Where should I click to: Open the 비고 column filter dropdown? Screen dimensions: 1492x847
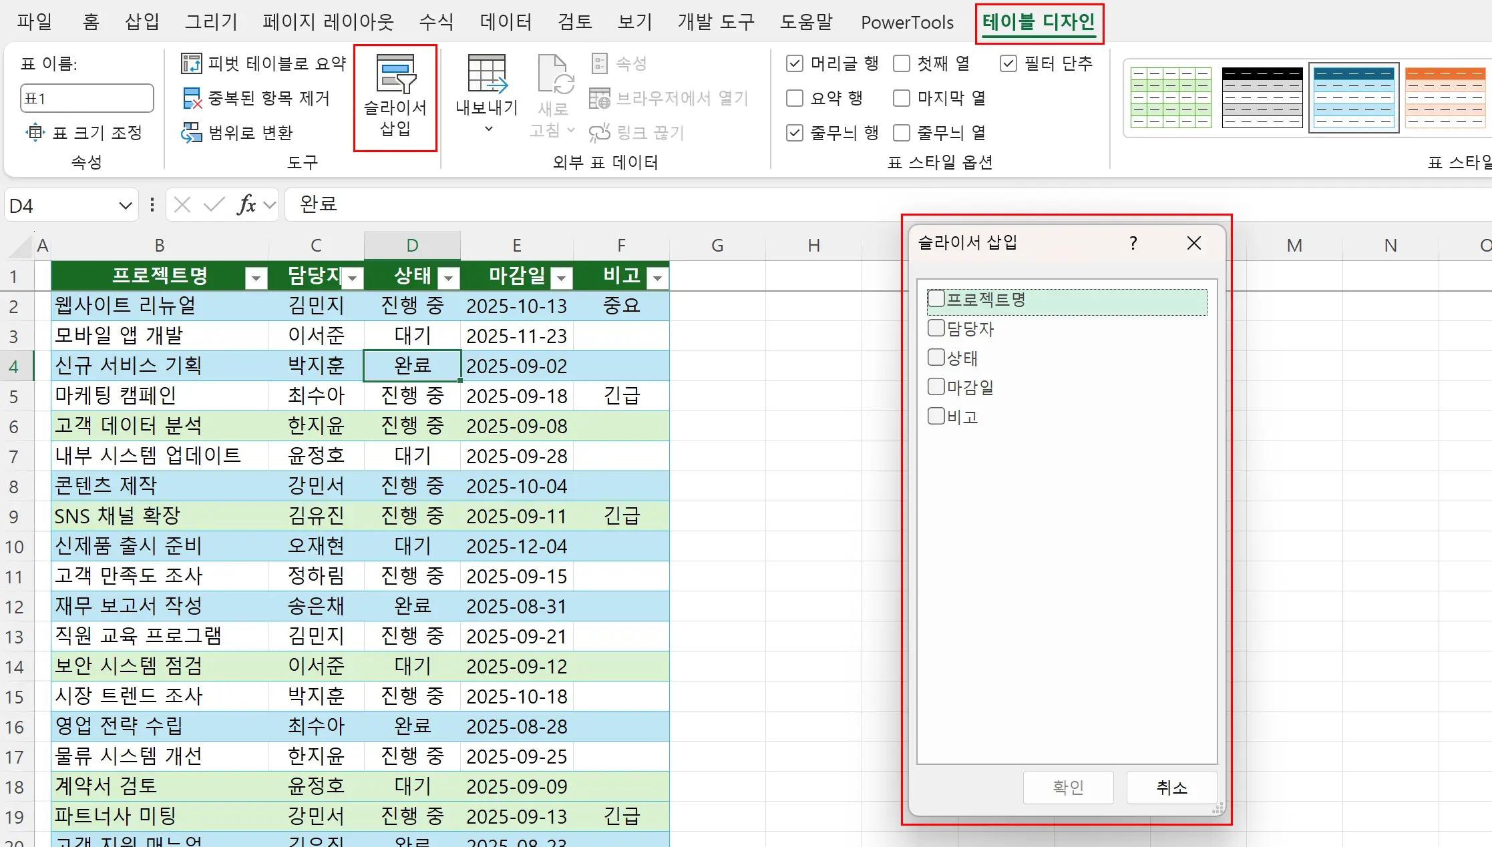(658, 278)
